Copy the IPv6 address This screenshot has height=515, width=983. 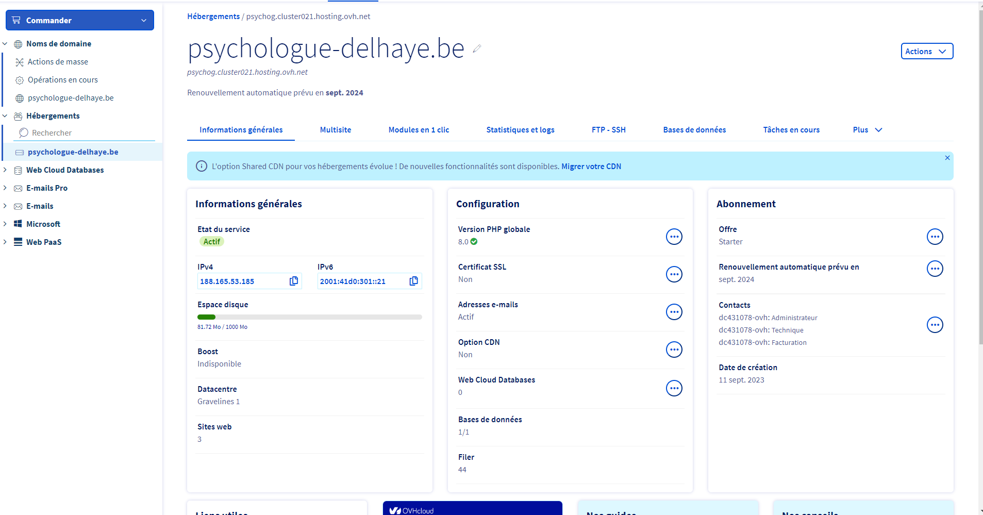coord(413,281)
